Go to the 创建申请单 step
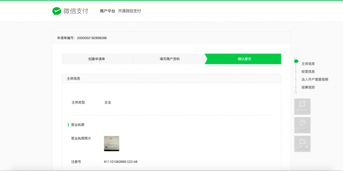 [97, 59]
